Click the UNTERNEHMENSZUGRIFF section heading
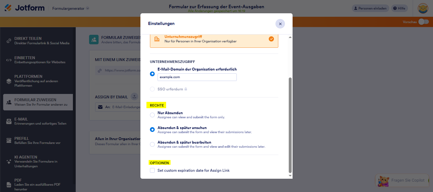Screen dimensions: 433x192 172,62
